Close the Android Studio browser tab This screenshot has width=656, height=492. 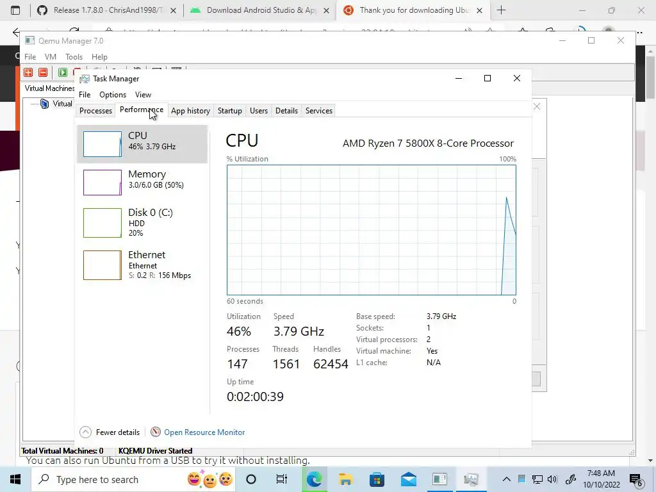tap(327, 10)
